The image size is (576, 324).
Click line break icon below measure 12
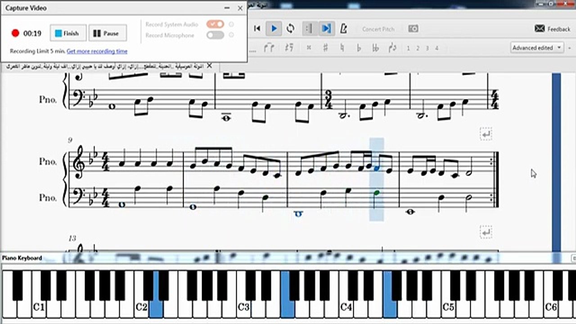(x=486, y=232)
